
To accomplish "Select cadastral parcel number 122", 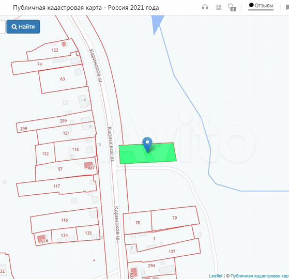I will tap(55, 50).
